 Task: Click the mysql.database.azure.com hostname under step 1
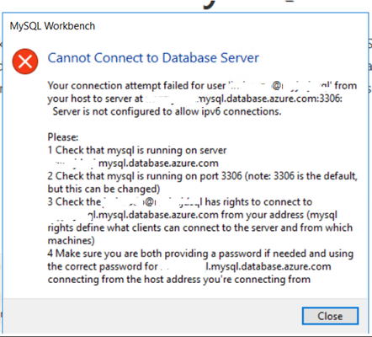click(x=158, y=163)
